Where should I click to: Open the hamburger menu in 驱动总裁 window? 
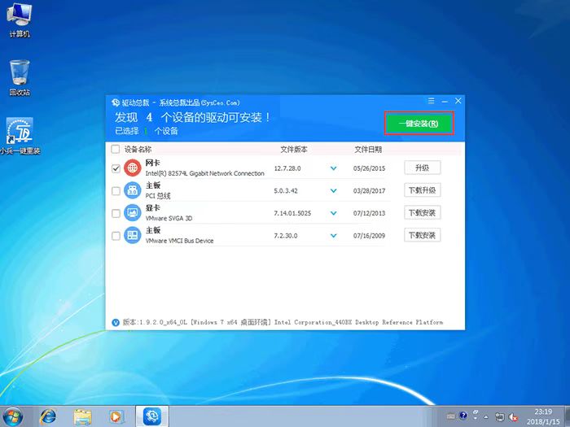click(431, 101)
